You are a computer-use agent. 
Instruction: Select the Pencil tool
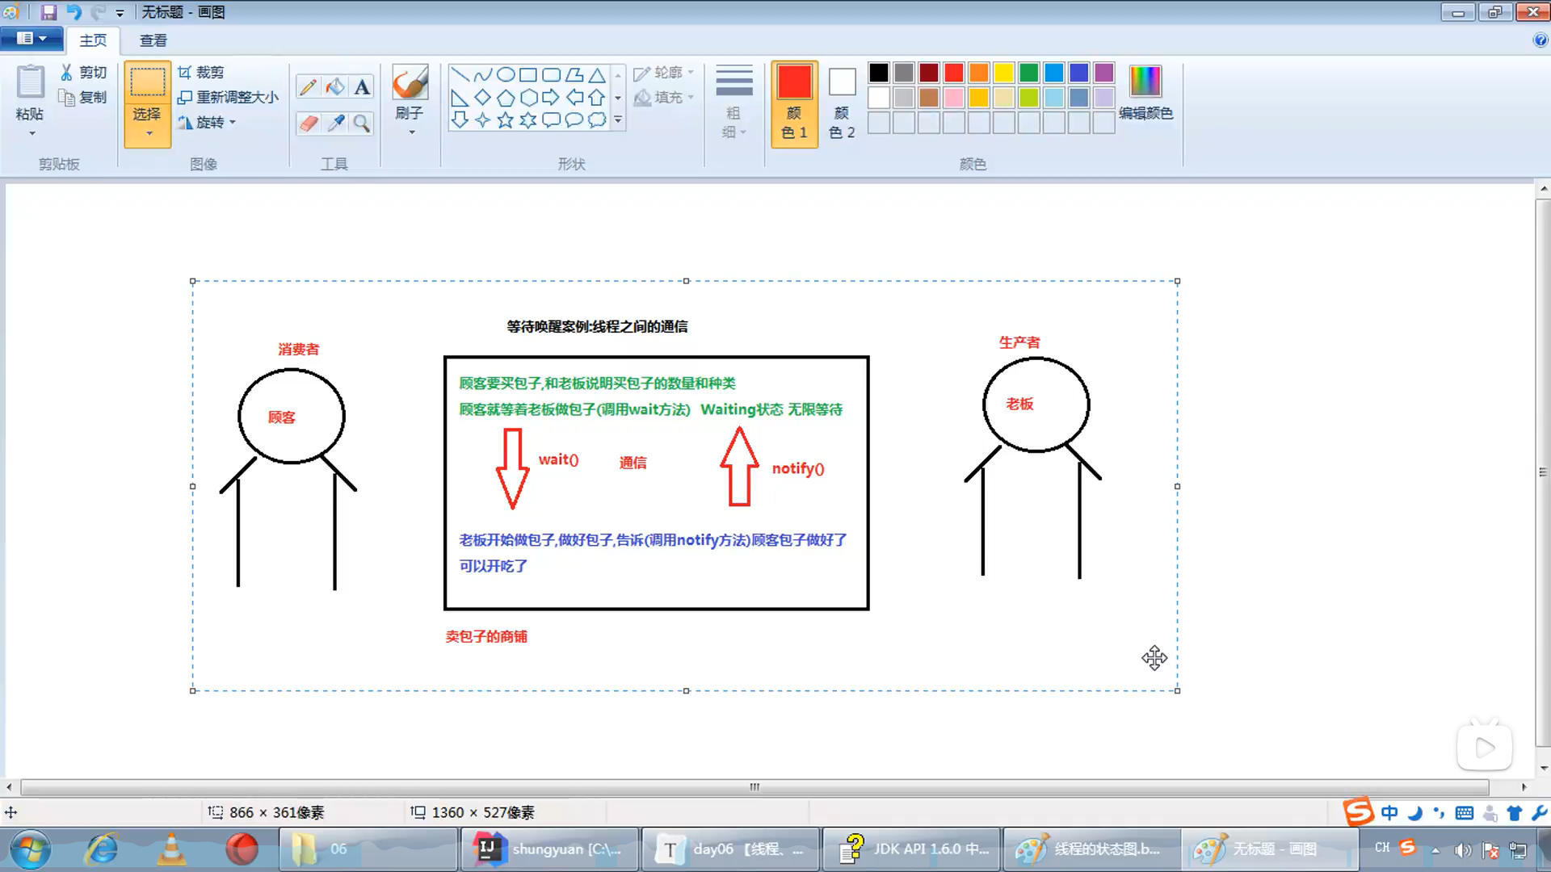coord(308,86)
